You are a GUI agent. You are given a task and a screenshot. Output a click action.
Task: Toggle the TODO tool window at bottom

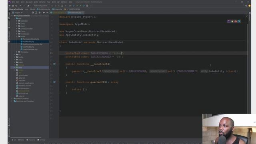click(x=21, y=140)
